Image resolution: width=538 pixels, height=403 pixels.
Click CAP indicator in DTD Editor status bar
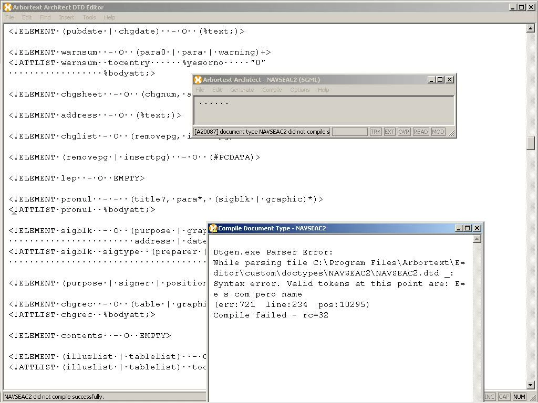coord(504,397)
